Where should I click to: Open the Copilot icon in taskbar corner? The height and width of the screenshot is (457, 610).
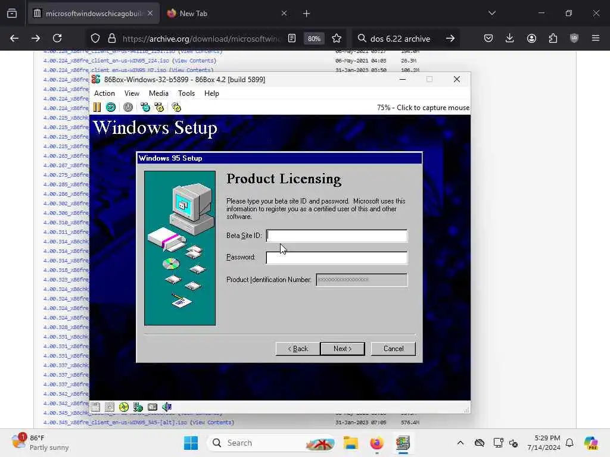(590, 443)
